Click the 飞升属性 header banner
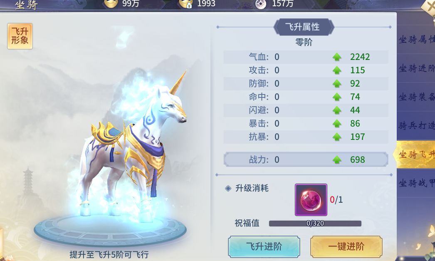The width and height of the screenshot is (435, 261). (x=304, y=27)
